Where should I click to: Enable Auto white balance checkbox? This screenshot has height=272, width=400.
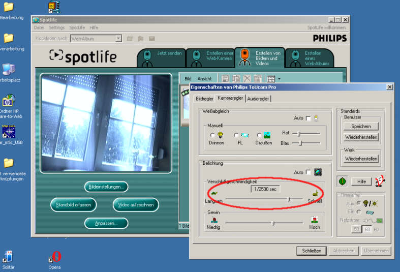(308, 118)
